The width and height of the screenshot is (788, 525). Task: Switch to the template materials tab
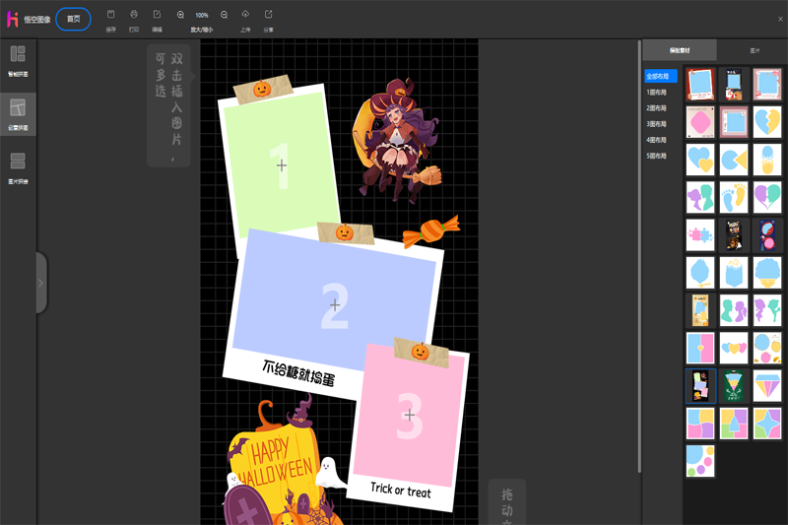(680, 48)
